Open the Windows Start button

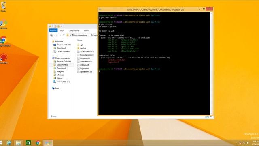(x=1, y=142)
